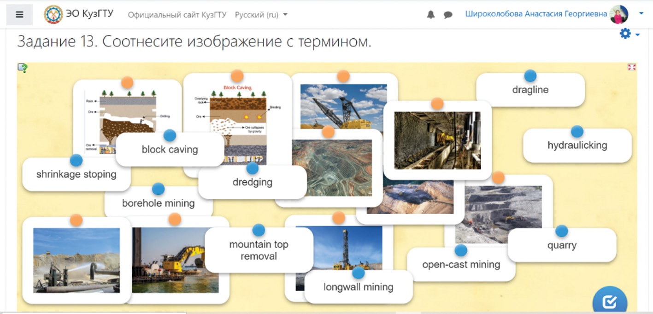Screen dimensions: 653x314
Task: Expand the Русский (ru) language dropdown
Action: [x=261, y=15]
